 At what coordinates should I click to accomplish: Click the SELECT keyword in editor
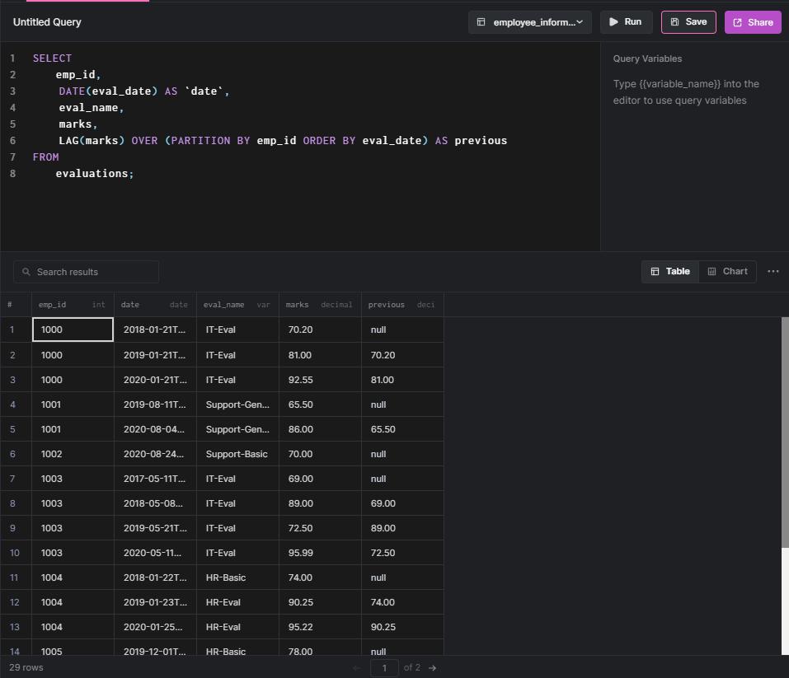pyautogui.click(x=52, y=58)
